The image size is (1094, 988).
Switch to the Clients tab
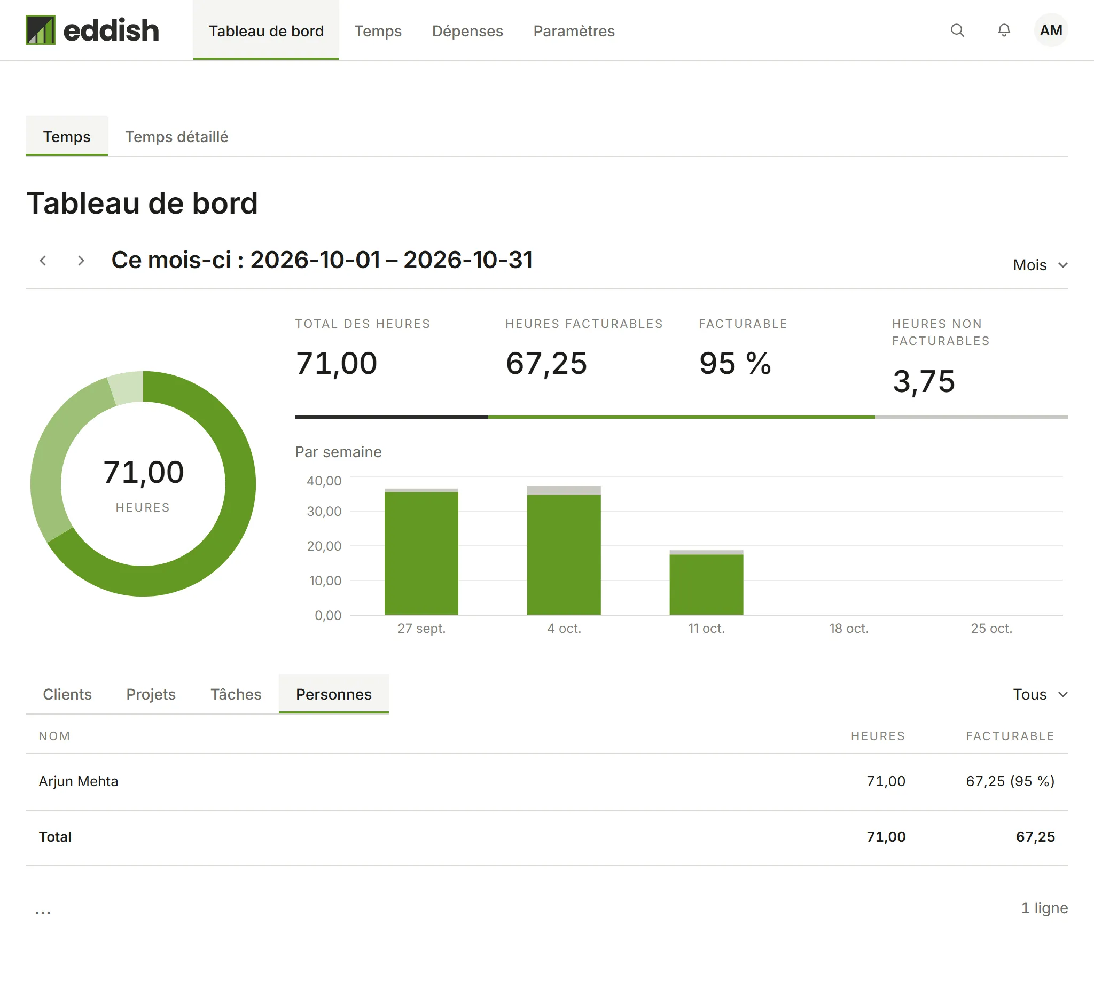(67, 694)
